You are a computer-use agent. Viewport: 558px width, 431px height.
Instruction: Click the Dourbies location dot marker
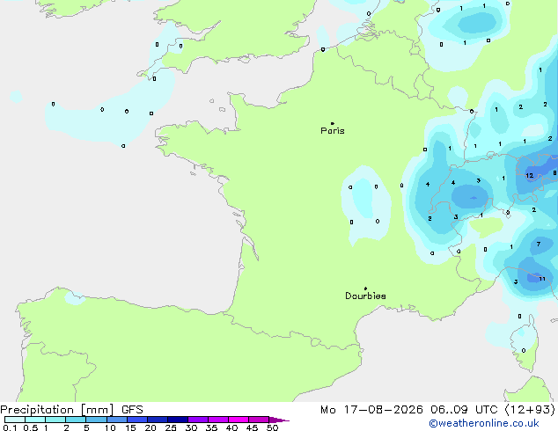click(x=365, y=289)
